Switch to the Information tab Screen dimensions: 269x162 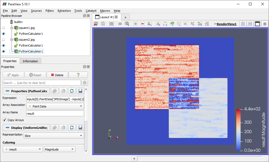pos(30,61)
